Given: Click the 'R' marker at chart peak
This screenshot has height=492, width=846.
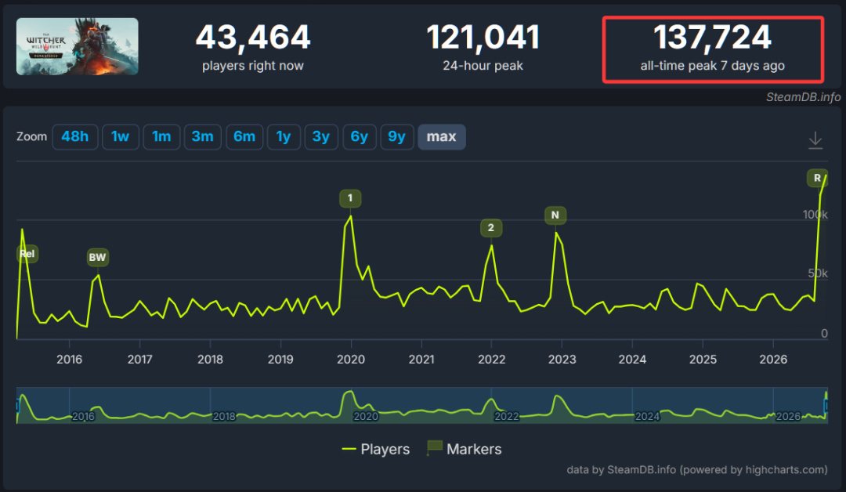Looking at the screenshot, I should click(817, 178).
